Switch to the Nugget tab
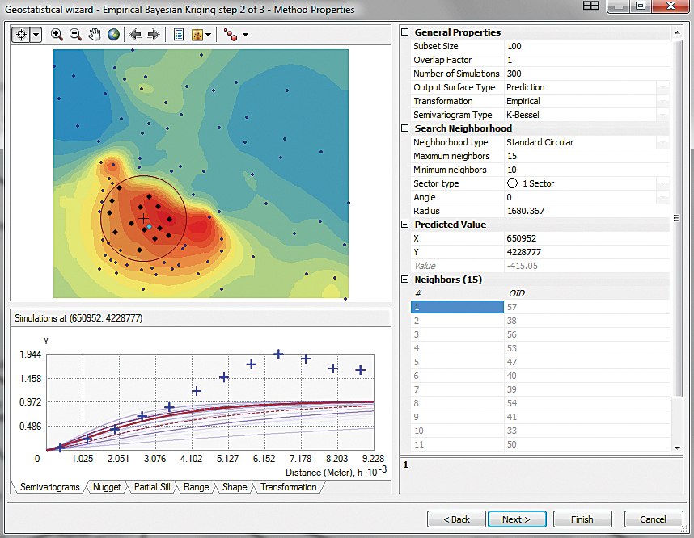694x538 pixels. coord(108,487)
